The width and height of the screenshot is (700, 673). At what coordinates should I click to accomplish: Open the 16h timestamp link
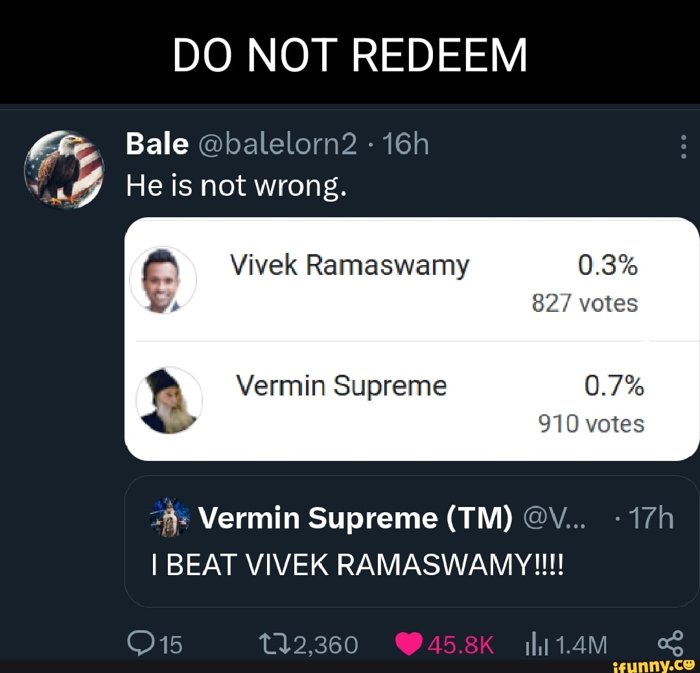pyautogui.click(x=405, y=144)
